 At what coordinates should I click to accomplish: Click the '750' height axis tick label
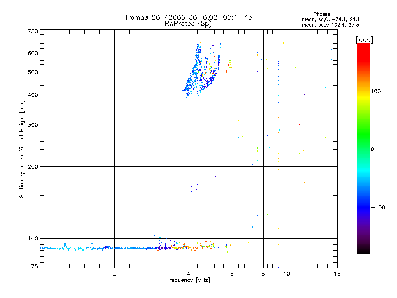coord(33,31)
